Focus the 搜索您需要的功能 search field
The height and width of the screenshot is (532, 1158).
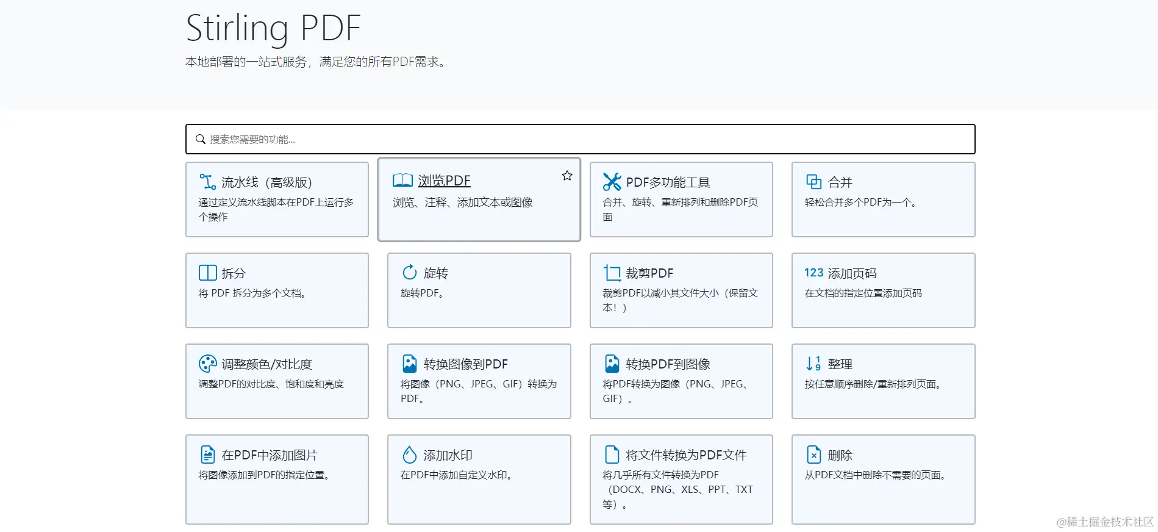tap(580, 139)
